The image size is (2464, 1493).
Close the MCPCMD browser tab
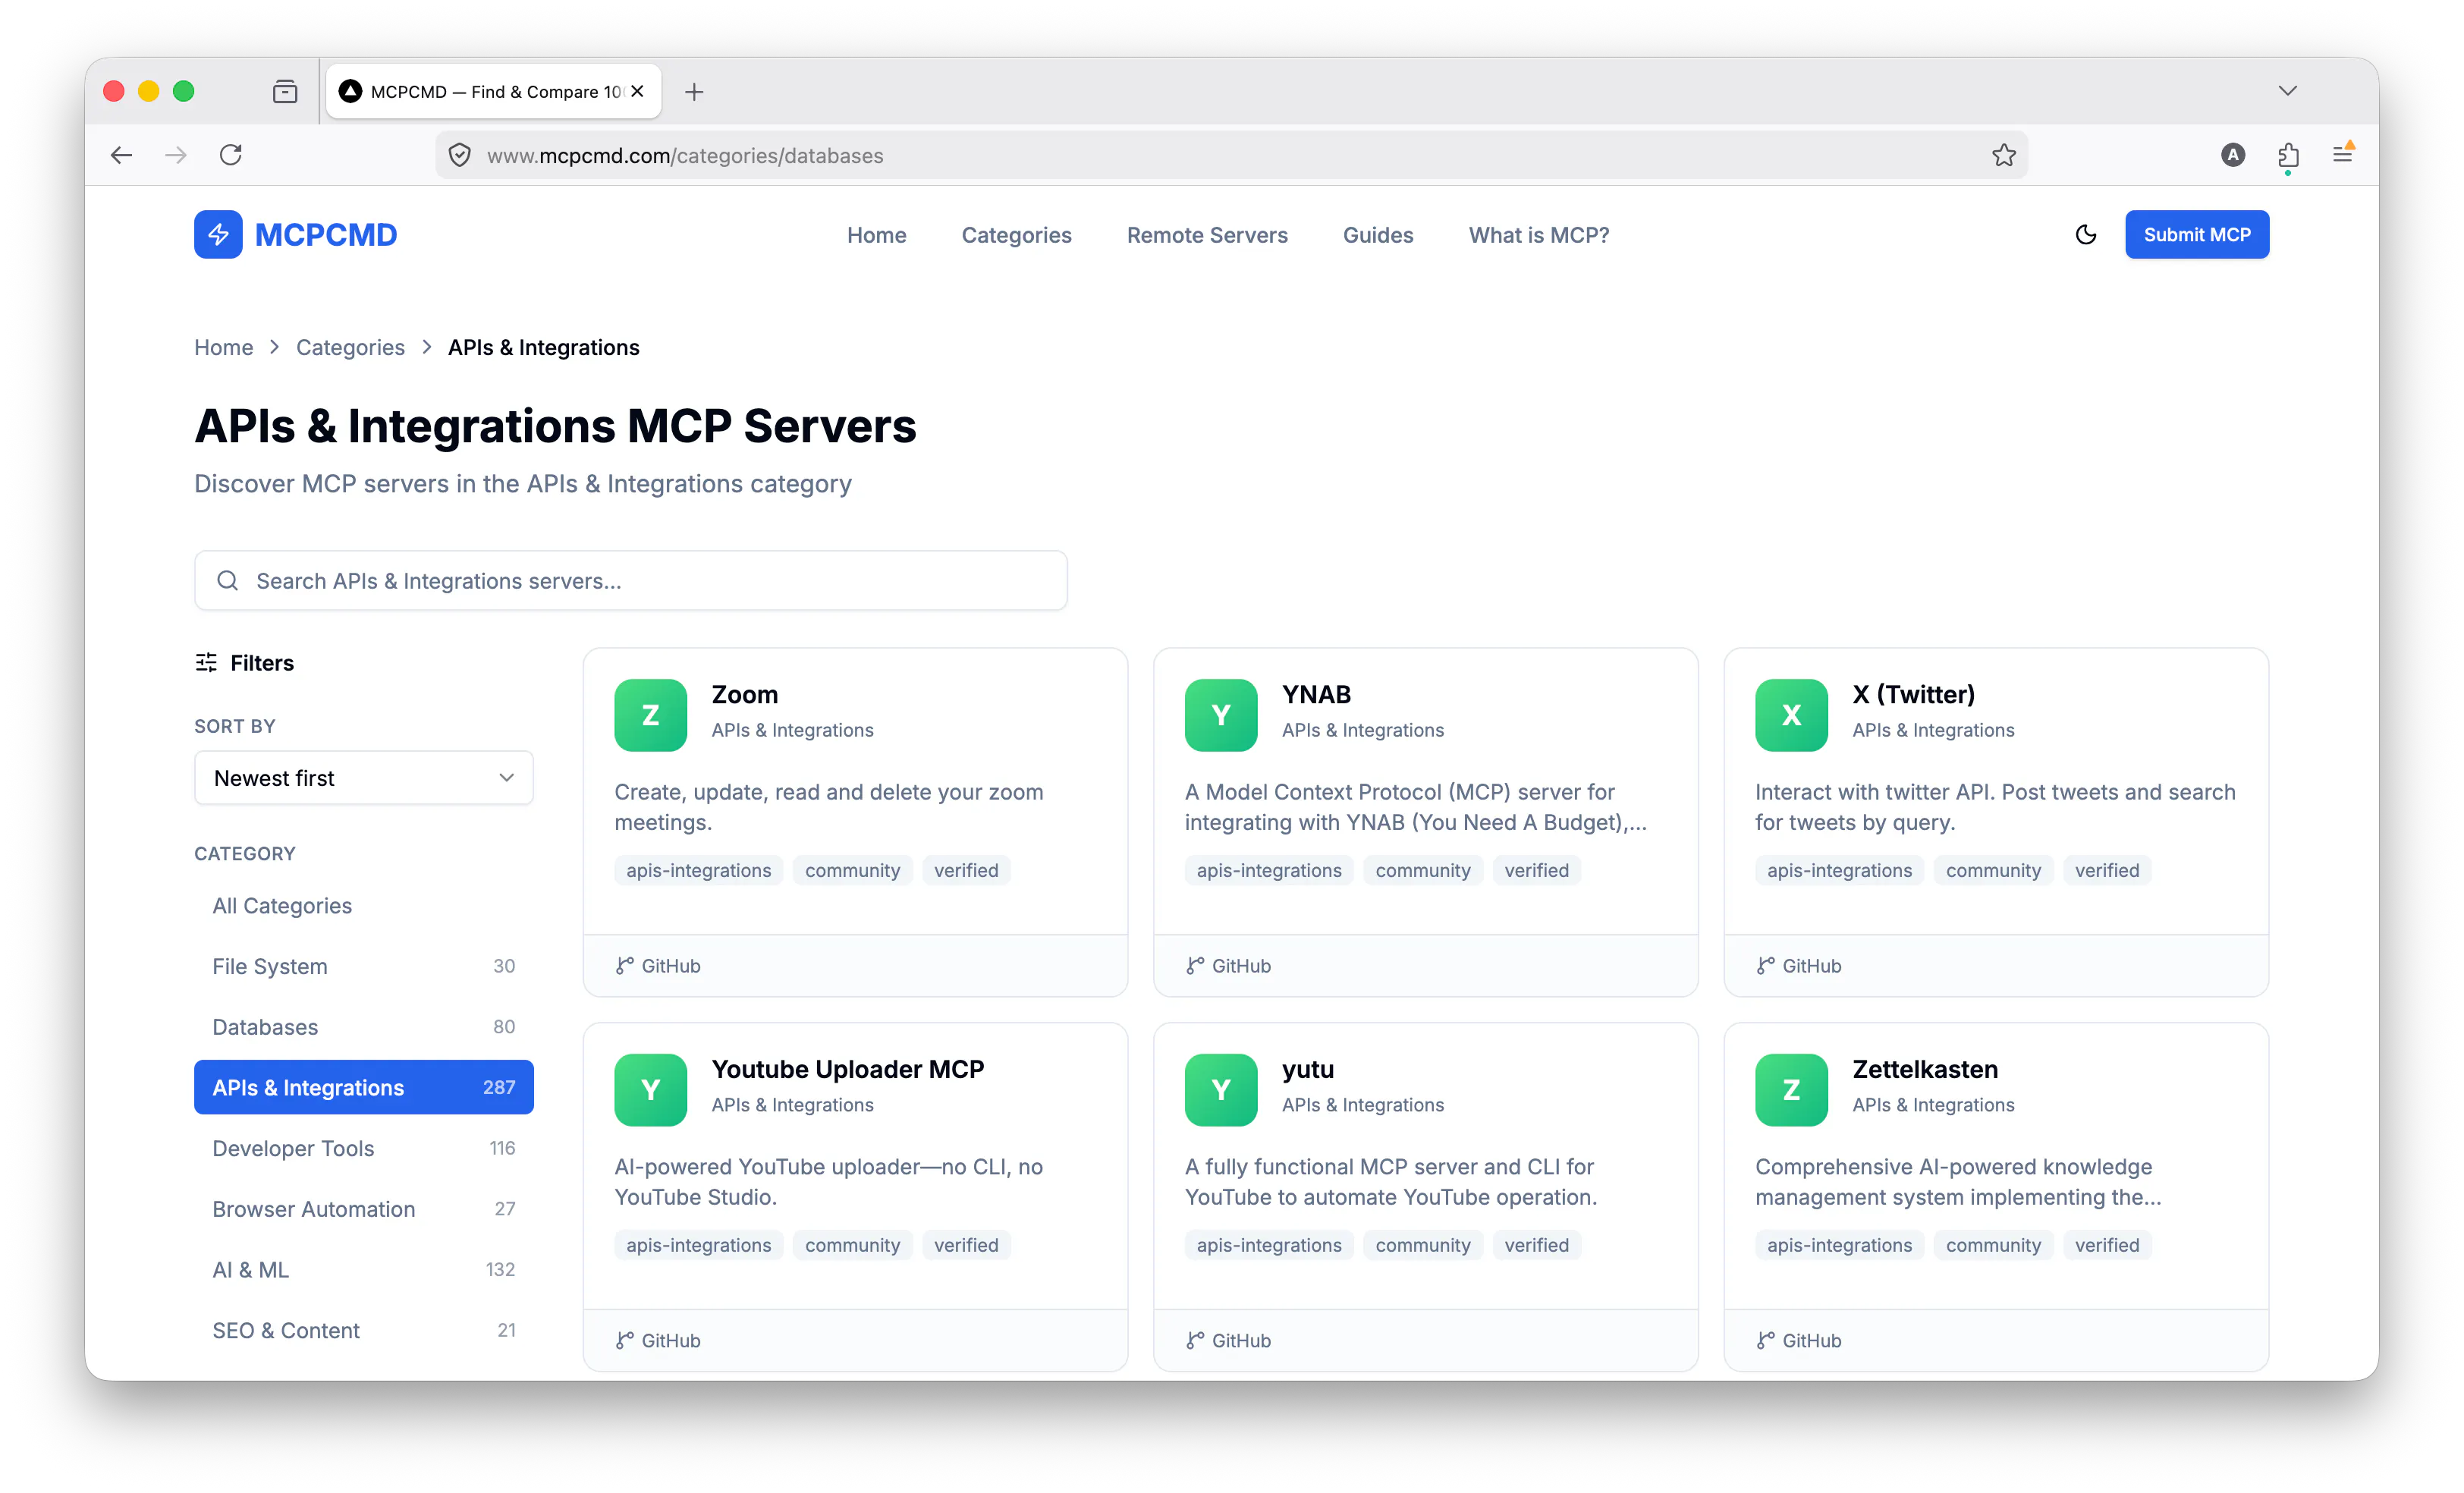coord(637,91)
